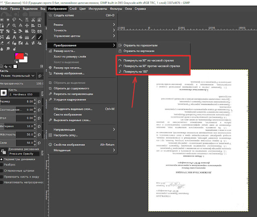Select the Crop tool
Screen dimensions: 257x217
(39, 25)
